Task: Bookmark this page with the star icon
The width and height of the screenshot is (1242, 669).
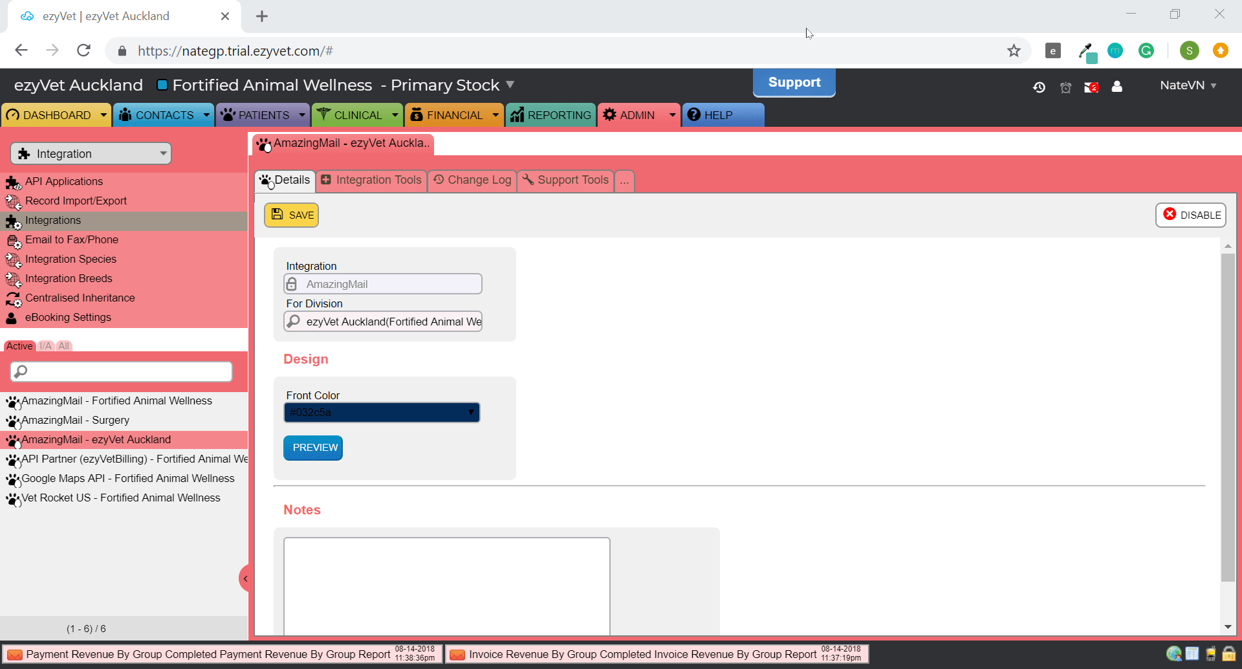Action: 1014,50
